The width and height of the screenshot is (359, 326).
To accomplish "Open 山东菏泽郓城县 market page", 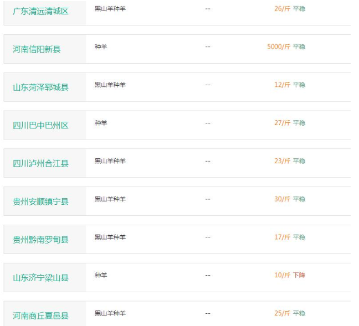I will click(40, 87).
